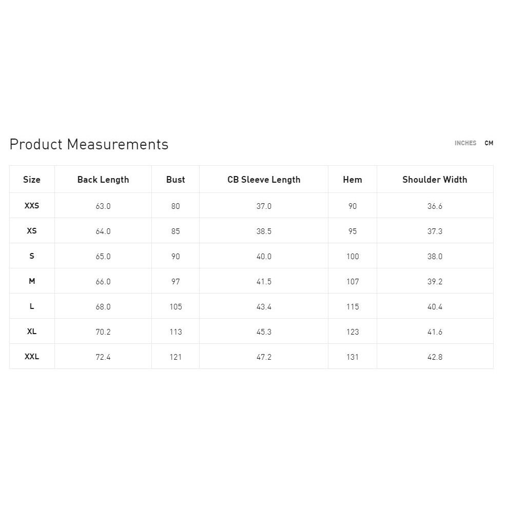
Task: Click the 36.6 shoulder width value
Action: pos(435,206)
